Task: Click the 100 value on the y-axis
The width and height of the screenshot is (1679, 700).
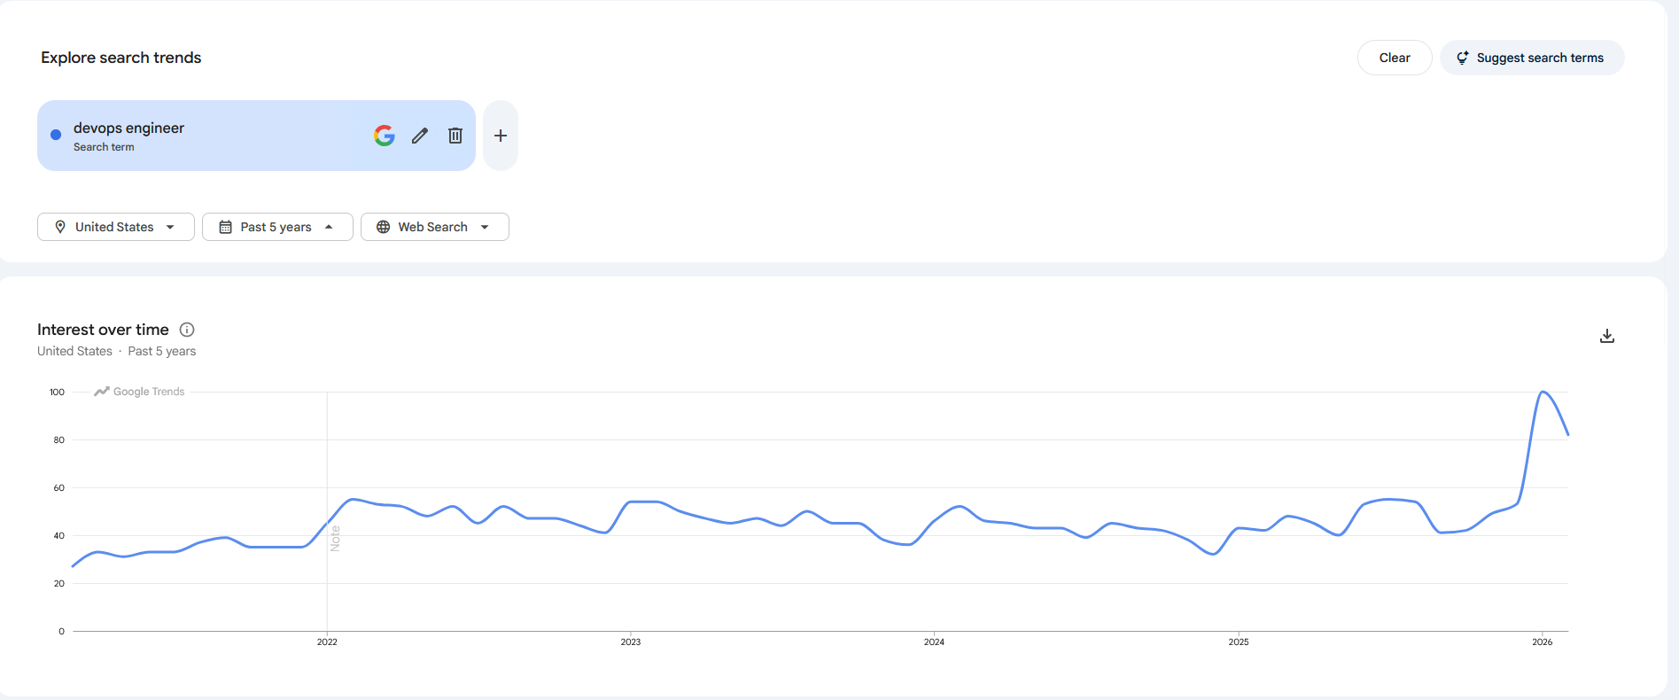Action: [x=57, y=392]
